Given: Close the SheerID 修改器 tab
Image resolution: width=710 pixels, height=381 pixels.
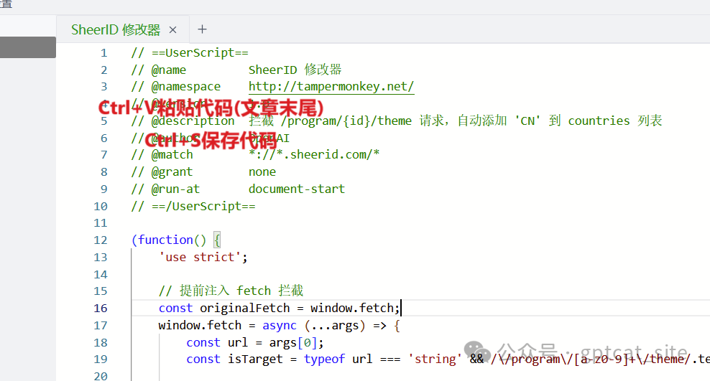Looking at the screenshot, I should click(x=172, y=30).
